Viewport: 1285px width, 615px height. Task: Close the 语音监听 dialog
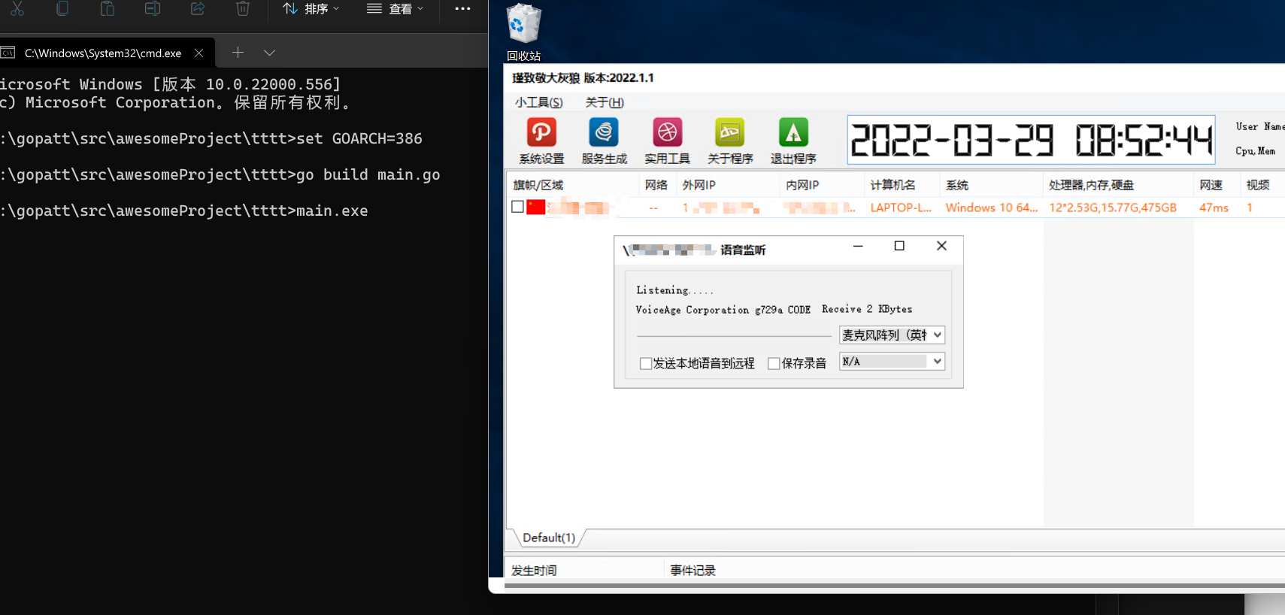click(x=941, y=246)
